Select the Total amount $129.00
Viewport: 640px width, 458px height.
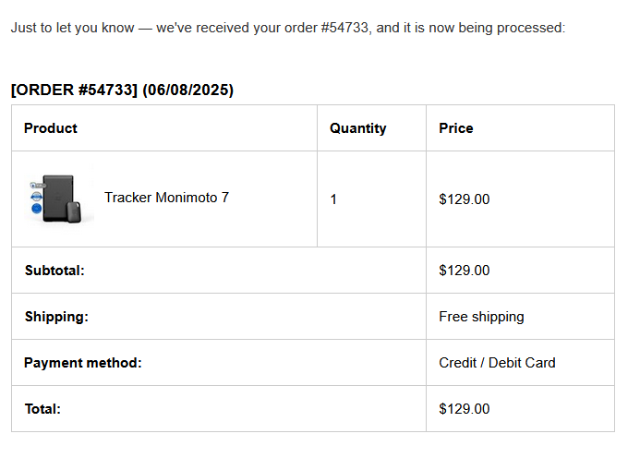464,409
